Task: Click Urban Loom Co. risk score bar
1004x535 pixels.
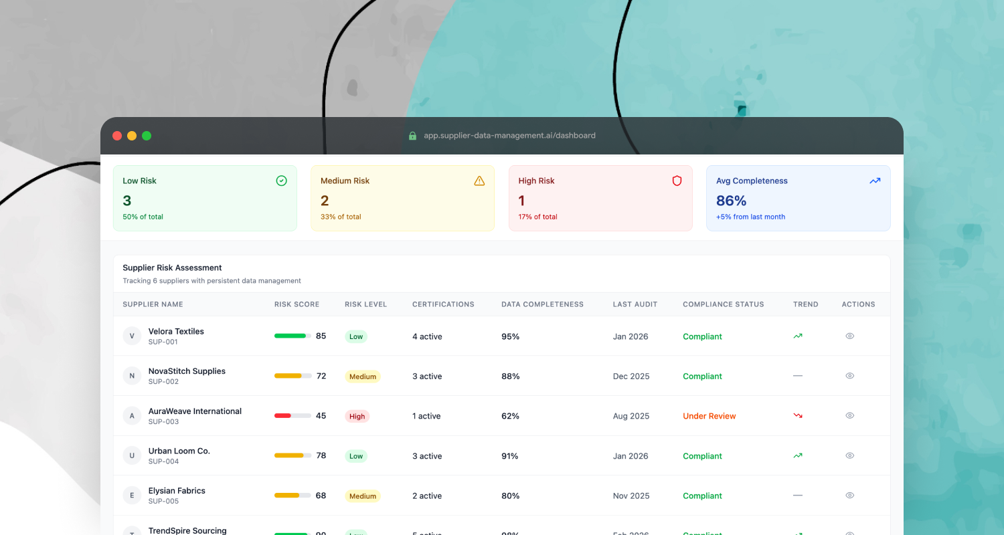Action: [x=293, y=455]
